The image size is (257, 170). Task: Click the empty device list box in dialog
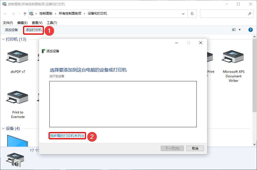(x=123, y=104)
